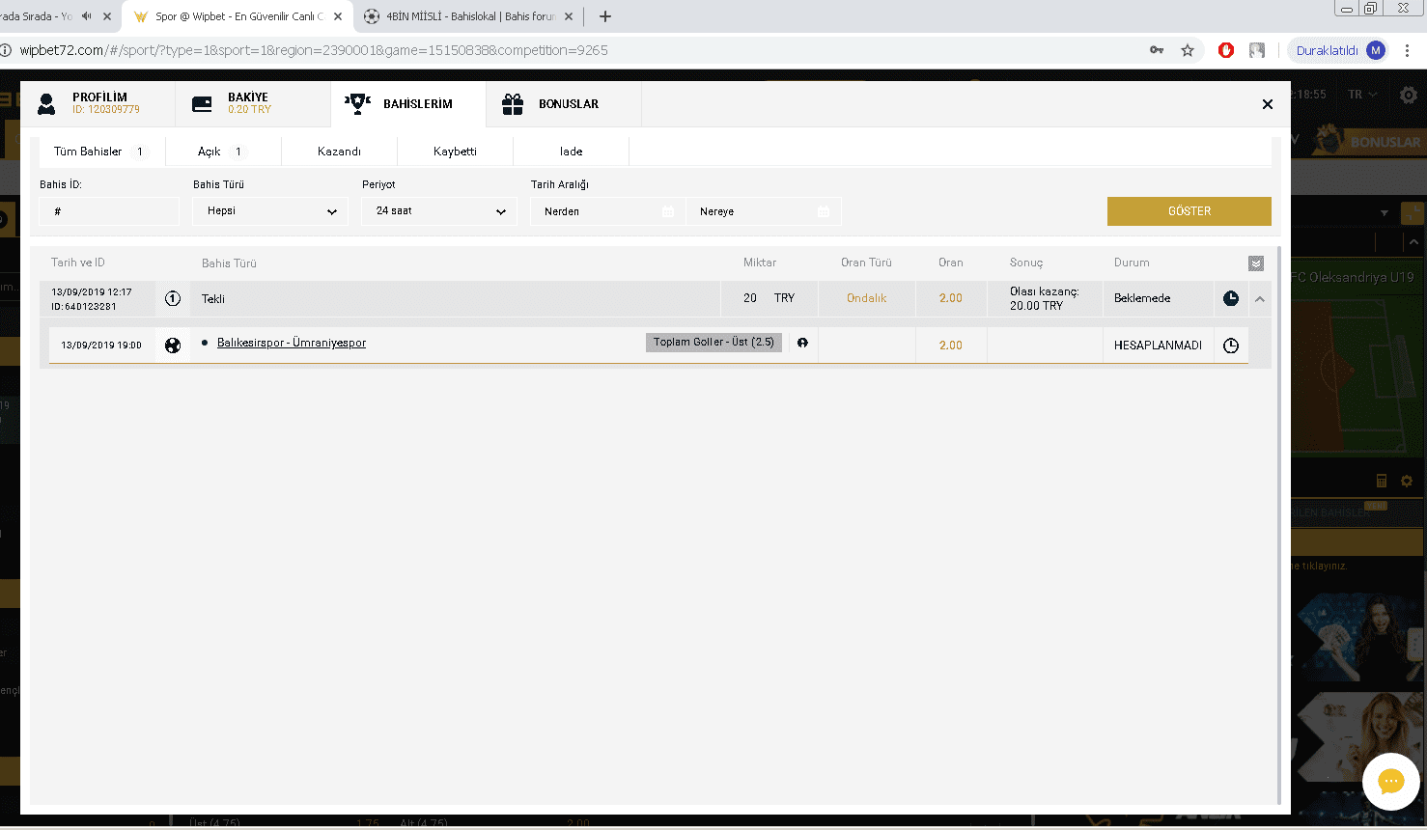Viewport: 1427px width, 830px height.
Task: Open the Bakiye wallet tab
Action: [253, 103]
